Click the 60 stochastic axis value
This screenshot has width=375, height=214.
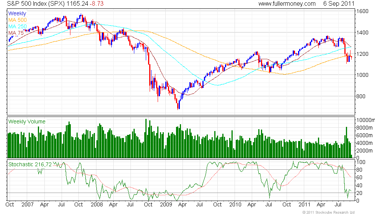359,177
